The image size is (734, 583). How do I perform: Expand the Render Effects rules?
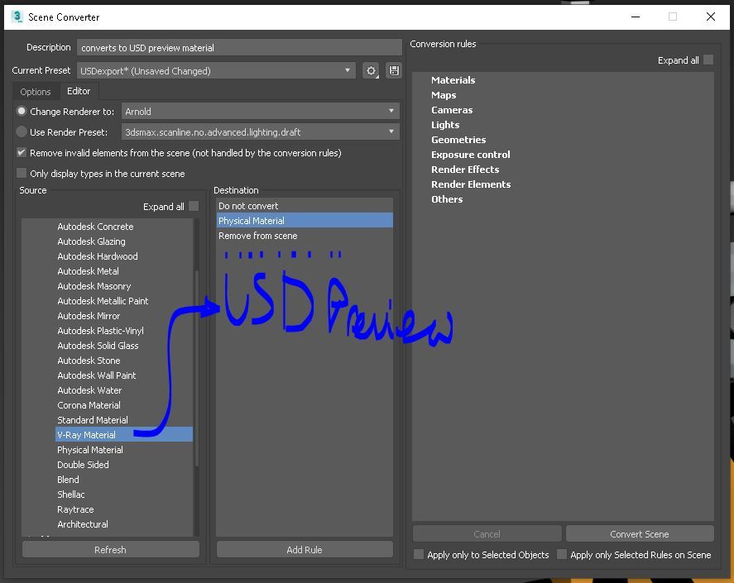click(465, 170)
